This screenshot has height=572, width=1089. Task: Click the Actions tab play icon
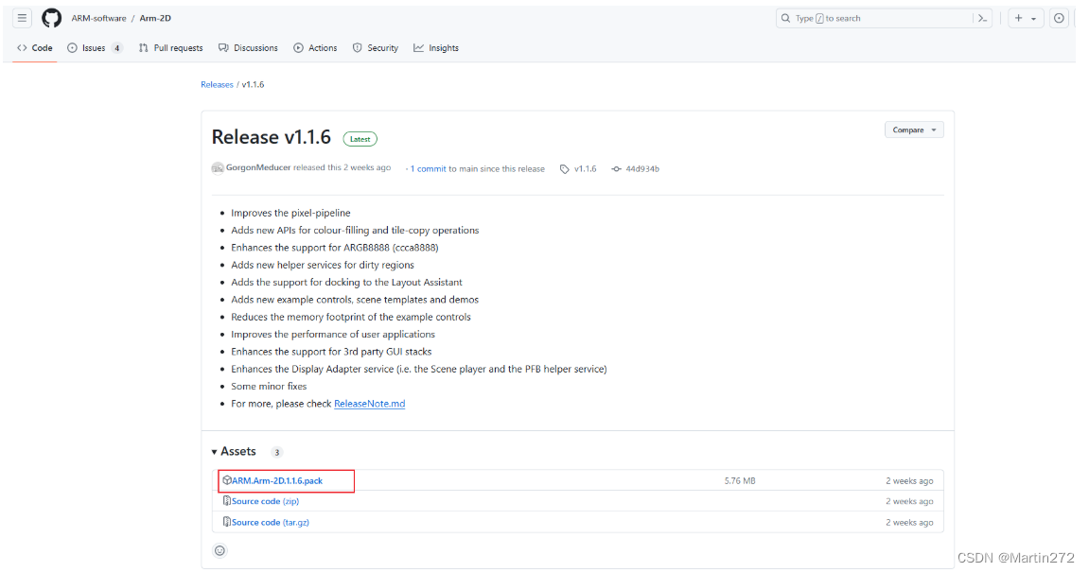pyautogui.click(x=299, y=48)
